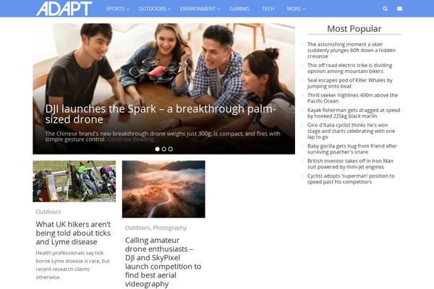Open Baby gorilla gets hug story
434x289 pixels.
pyautogui.click(x=352, y=149)
